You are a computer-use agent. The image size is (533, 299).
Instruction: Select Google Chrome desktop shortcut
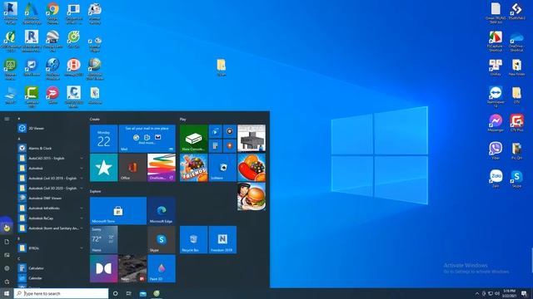pos(52,13)
